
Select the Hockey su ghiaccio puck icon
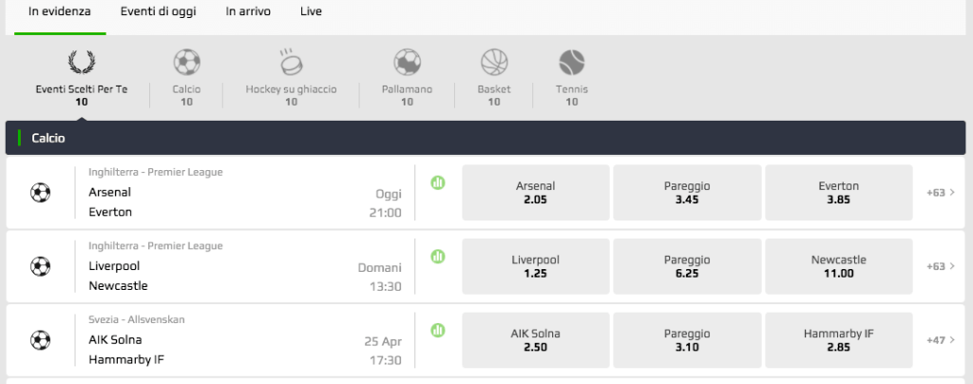(x=291, y=63)
